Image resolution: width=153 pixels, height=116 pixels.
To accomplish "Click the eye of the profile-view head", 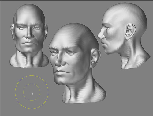I will pos(107,28).
